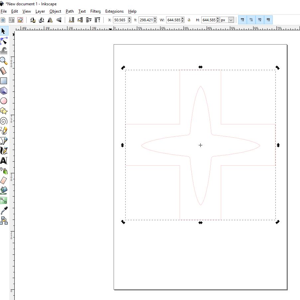Screen dimensions: 300x300
Task: Click the X position input field
Action: click(x=120, y=20)
